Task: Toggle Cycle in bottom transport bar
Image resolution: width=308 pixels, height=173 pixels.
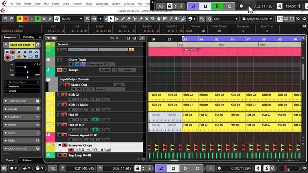Action: click(161, 168)
